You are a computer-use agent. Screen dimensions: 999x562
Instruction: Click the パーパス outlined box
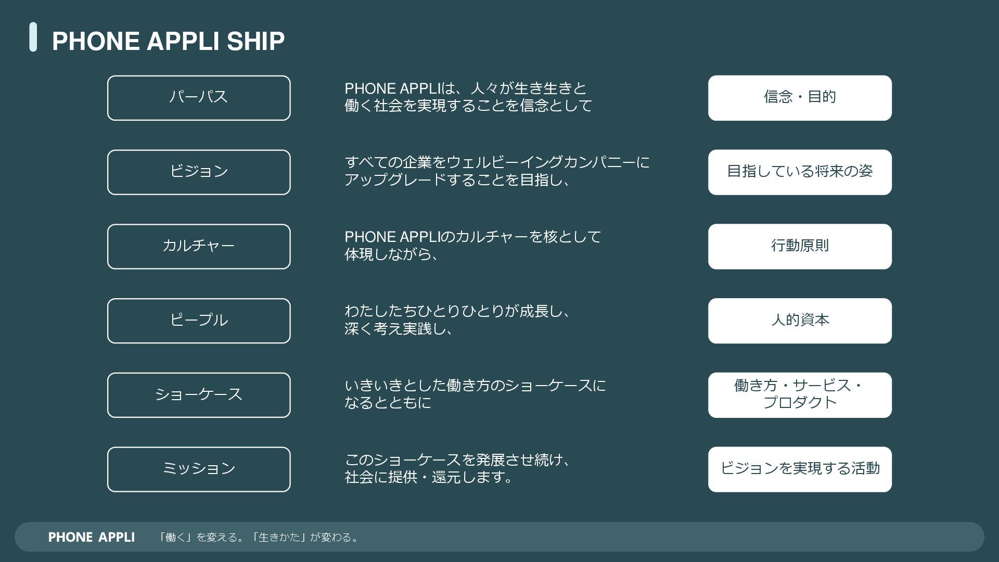tap(199, 98)
